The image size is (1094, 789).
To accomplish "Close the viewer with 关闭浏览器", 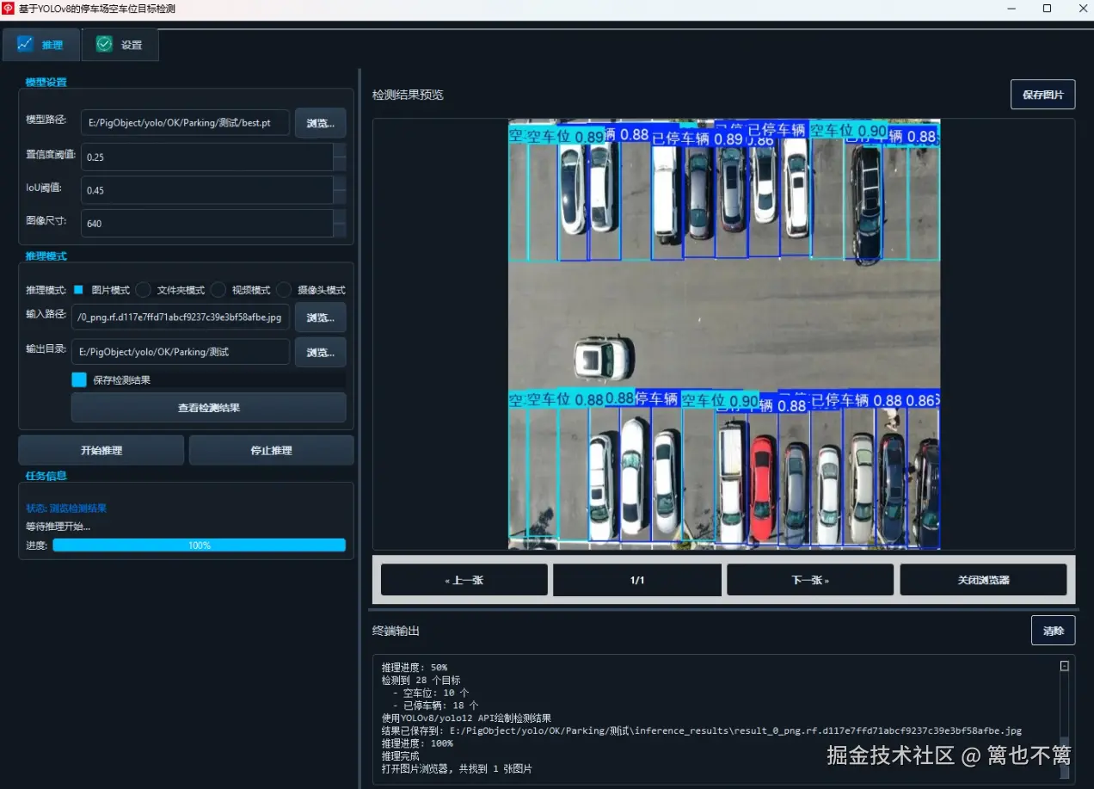I will pyautogui.click(x=983, y=580).
